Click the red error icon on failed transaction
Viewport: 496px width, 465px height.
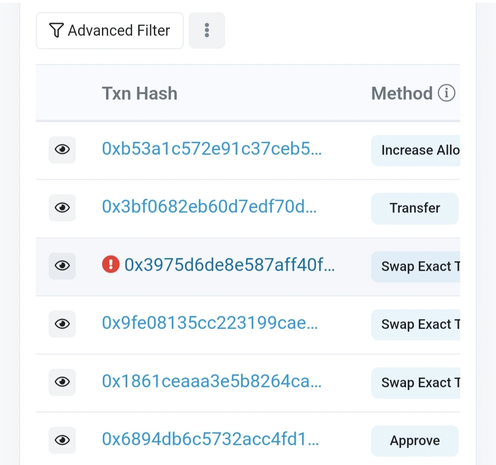[111, 264]
